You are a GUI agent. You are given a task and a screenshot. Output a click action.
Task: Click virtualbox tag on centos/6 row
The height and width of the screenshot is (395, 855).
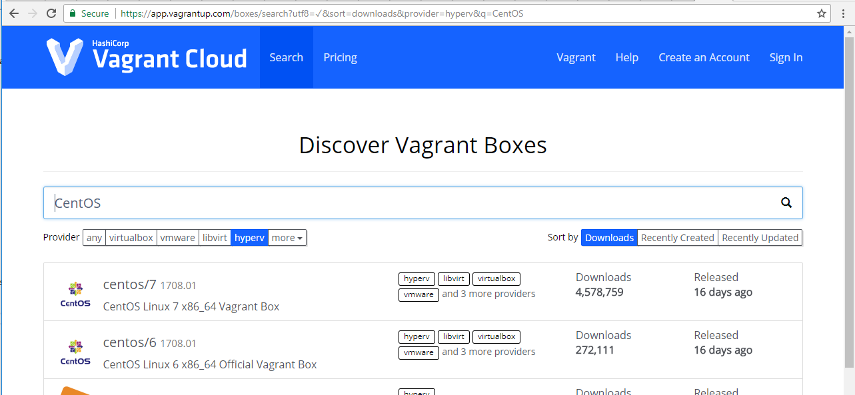[x=496, y=337]
